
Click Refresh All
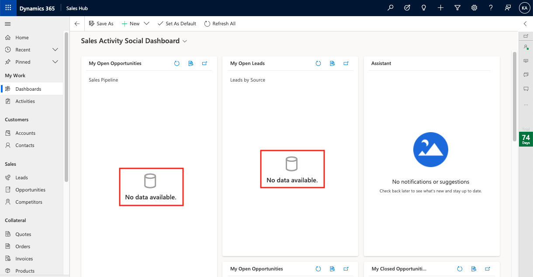point(220,24)
